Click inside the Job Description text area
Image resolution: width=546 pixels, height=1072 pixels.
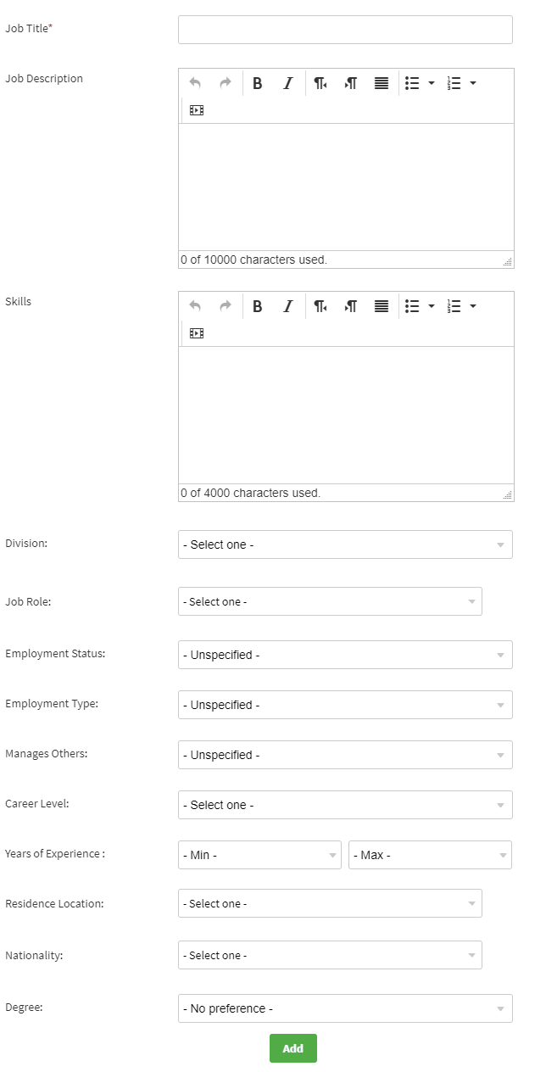(345, 187)
